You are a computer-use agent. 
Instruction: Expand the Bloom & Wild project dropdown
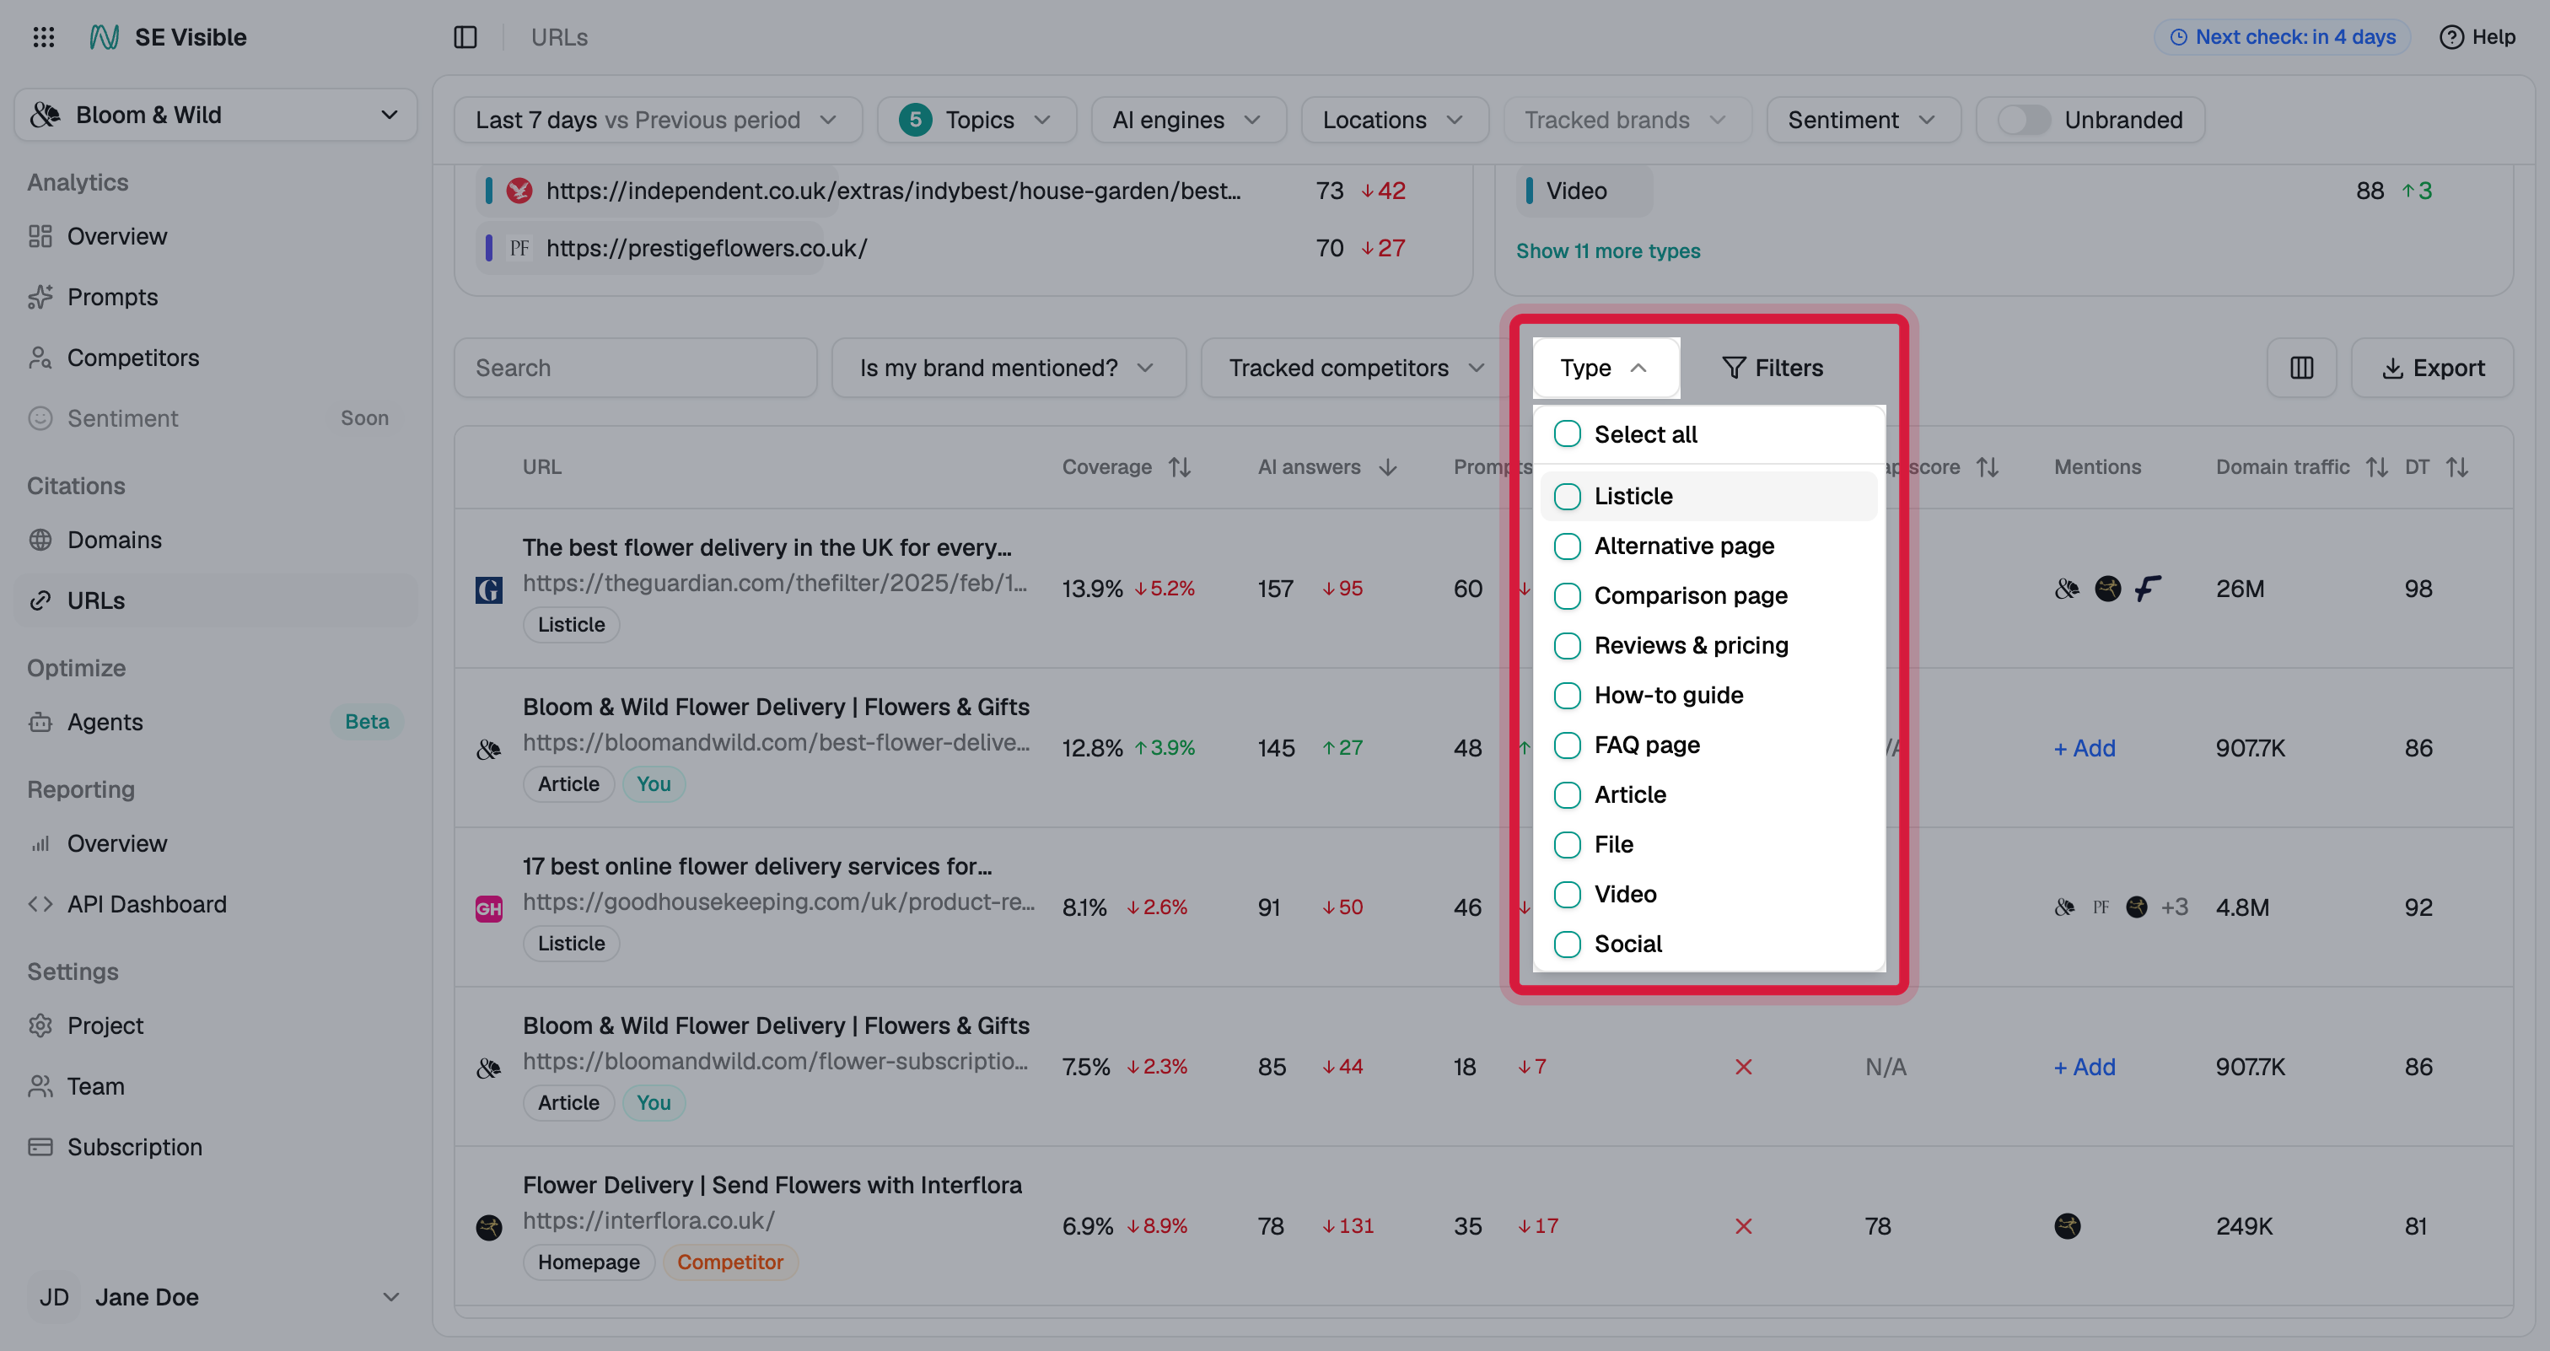(216, 115)
